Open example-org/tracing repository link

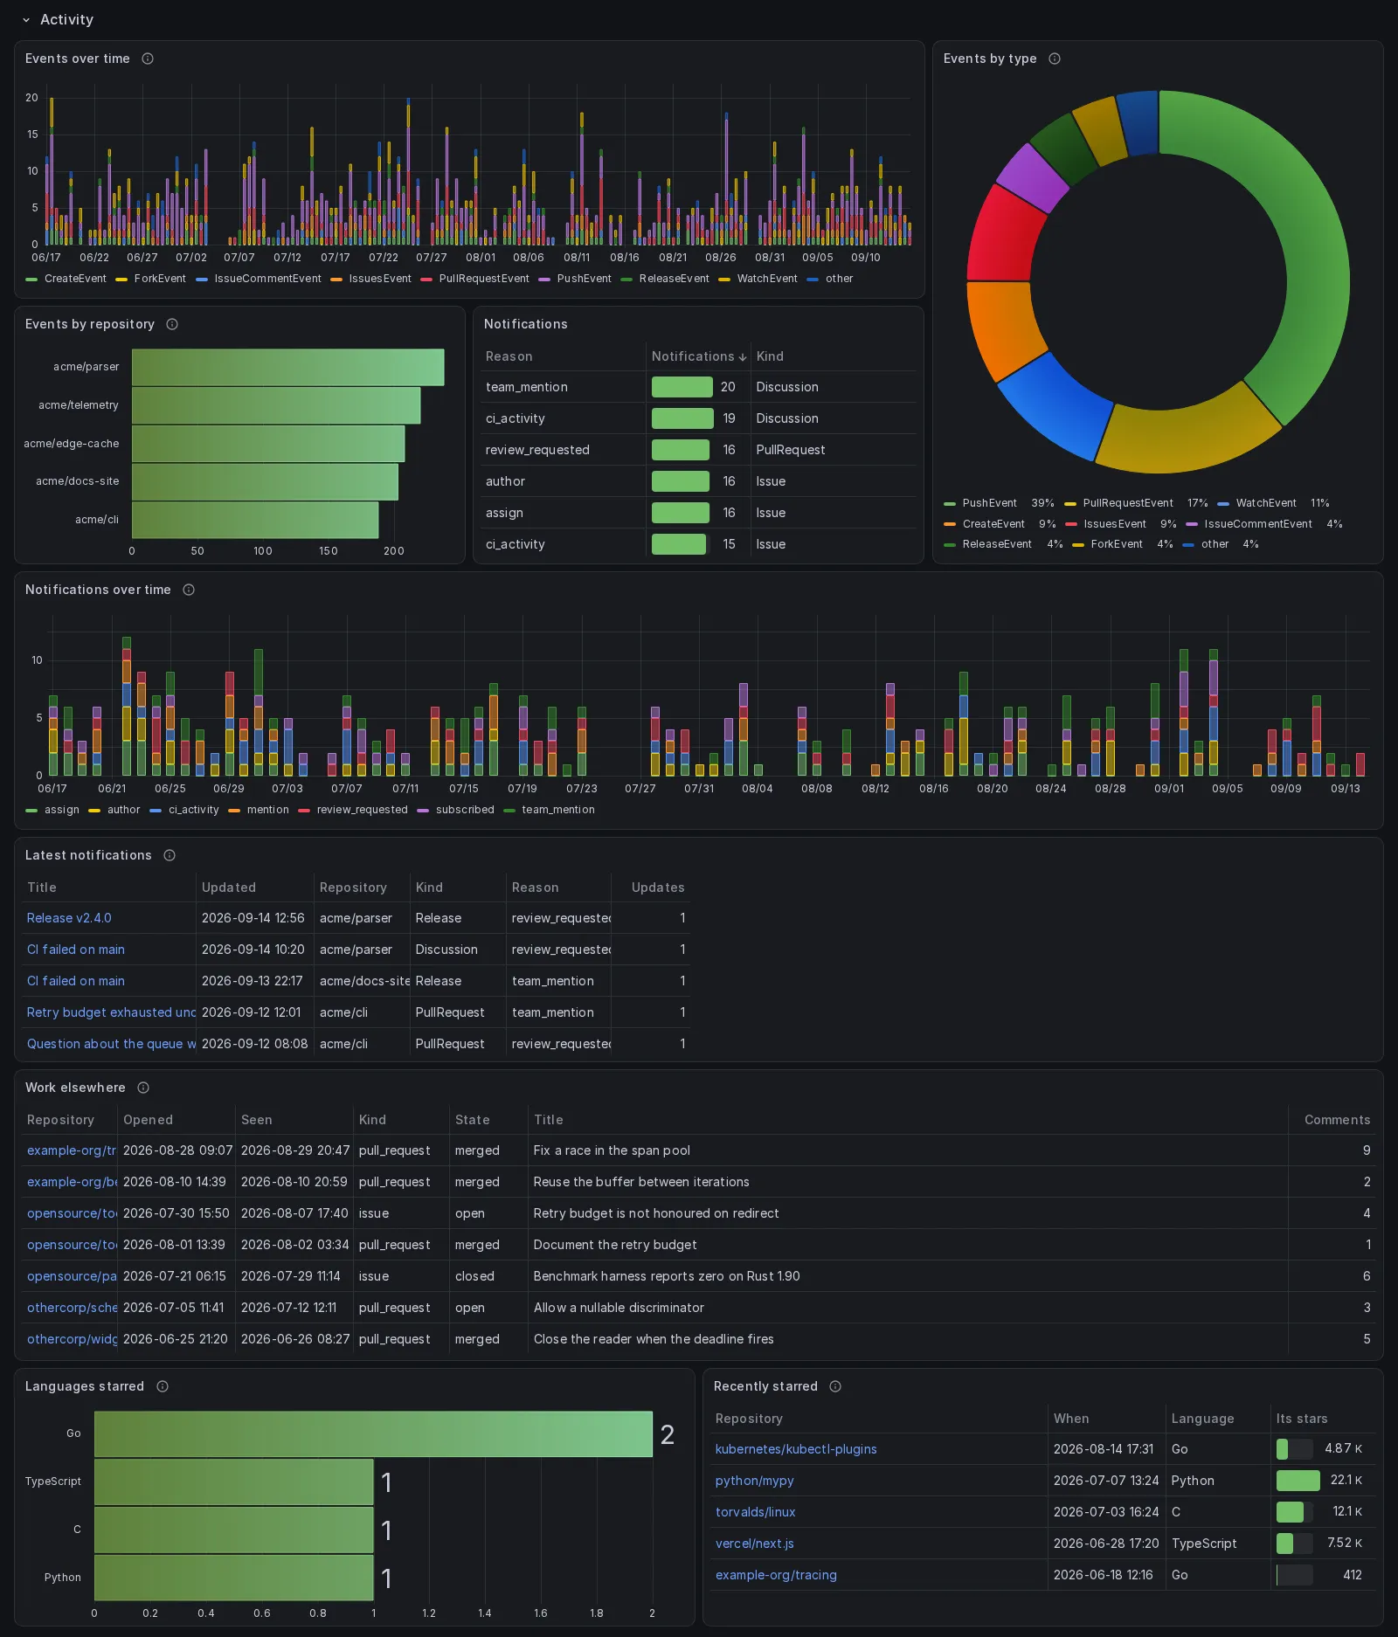pos(776,1575)
